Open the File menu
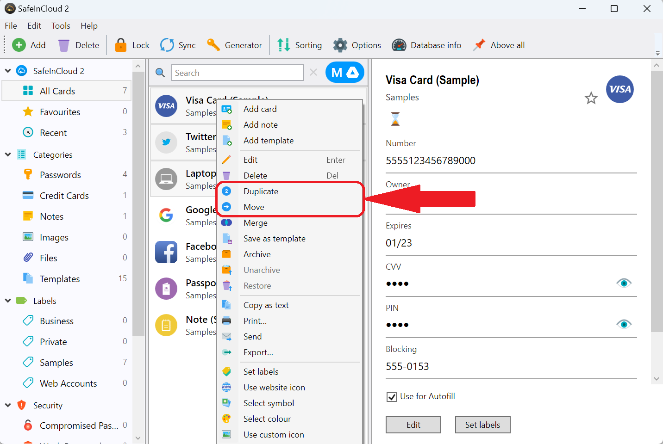 (x=11, y=26)
